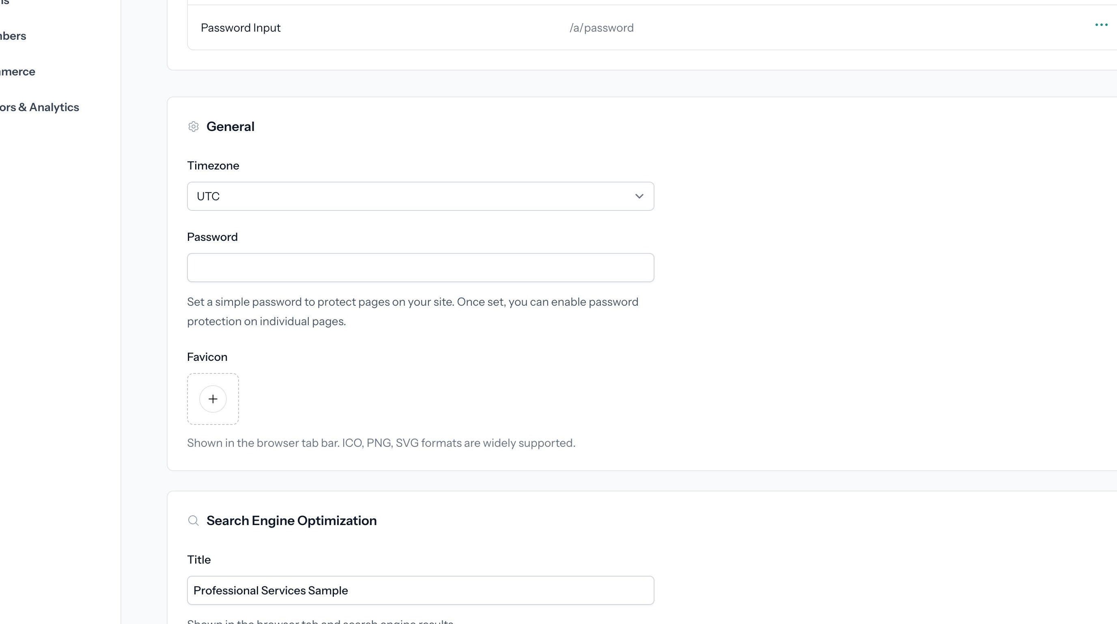Click the plus icon to upload a favicon
This screenshot has height=624, width=1117.
point(213,399)
